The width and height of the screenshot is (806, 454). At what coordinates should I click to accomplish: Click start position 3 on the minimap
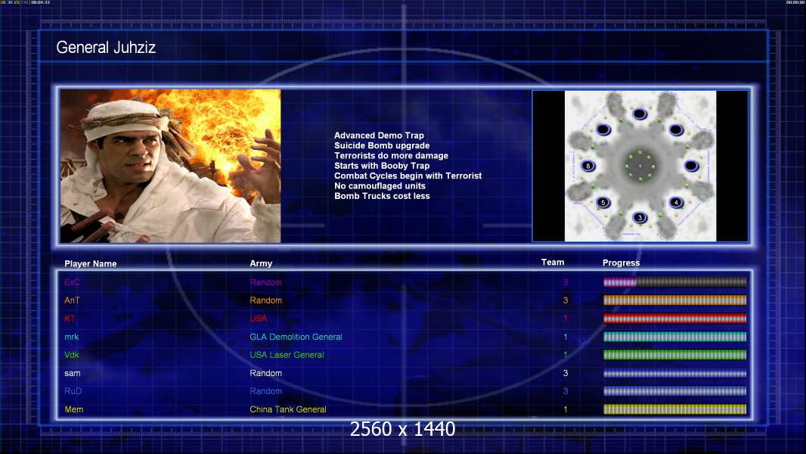pos(640,218)
